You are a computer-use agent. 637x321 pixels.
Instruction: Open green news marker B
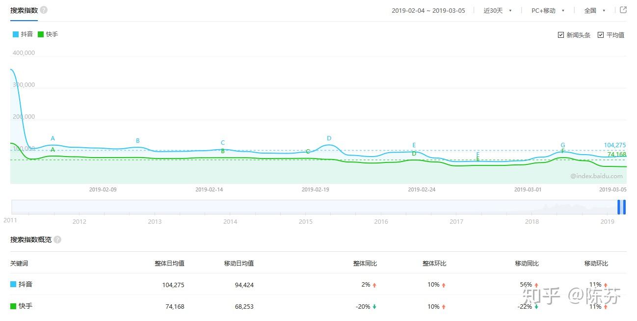click(223, 151)
